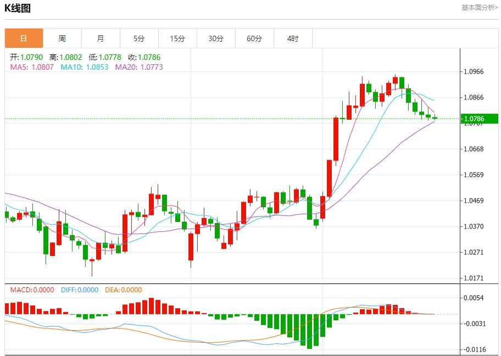The width and height of the screenshot is (501, 356).
Task: Switch to the 周 weekly tab
Action: [62, 38]
